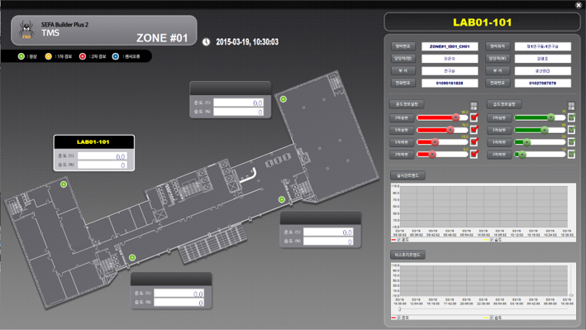Screen dimensions: 586x330
Task: Open the 히스토리트렌드 history trend button
Action: pos(407,255)
